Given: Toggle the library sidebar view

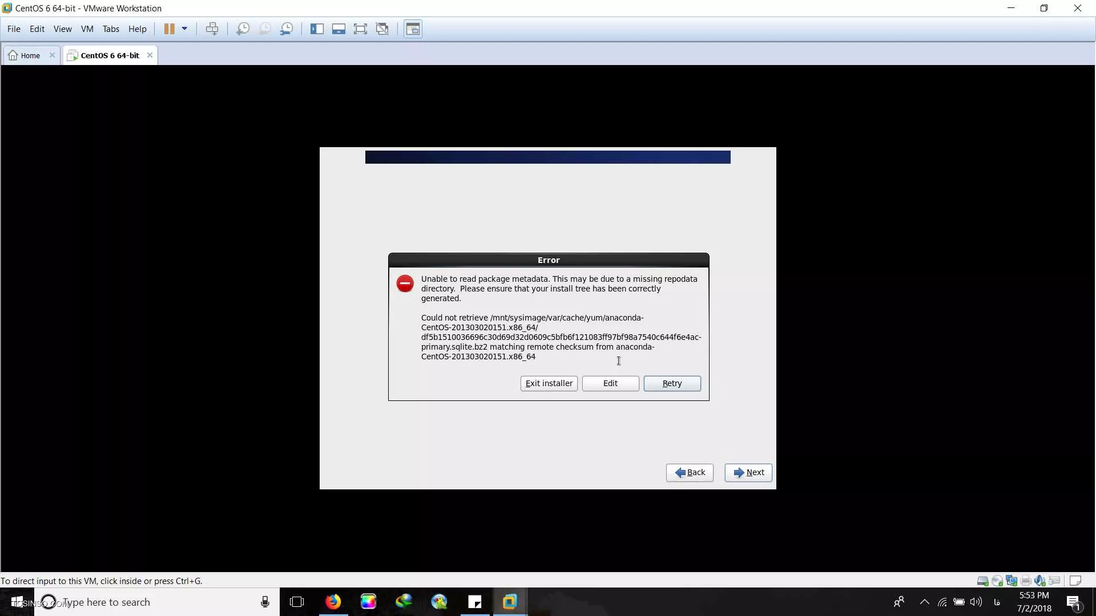Looking at the screenshot, I should click(x=317, y=29).
